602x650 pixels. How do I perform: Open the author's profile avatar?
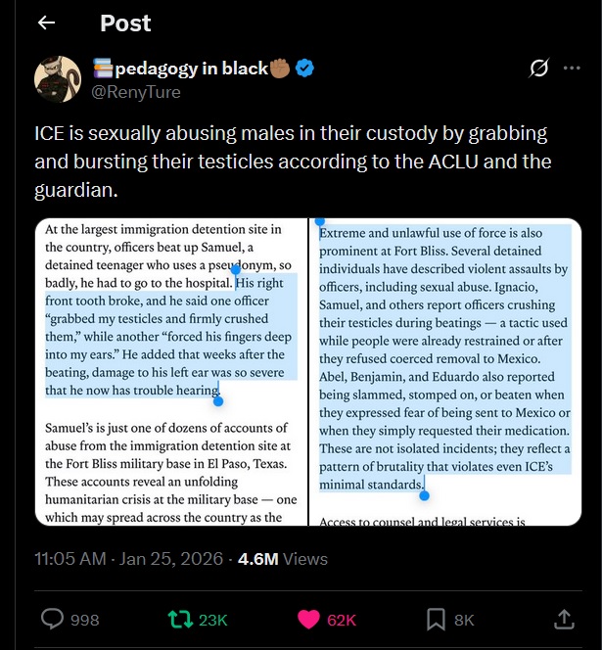tap(58, 78)
